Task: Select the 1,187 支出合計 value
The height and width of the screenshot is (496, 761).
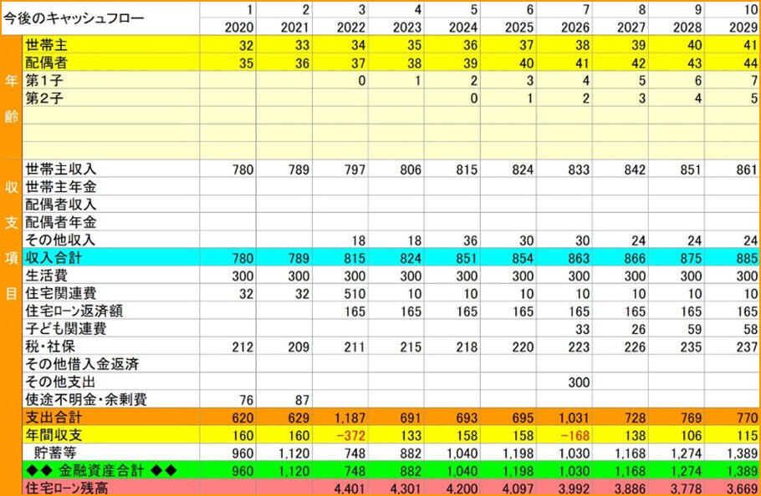Action: 350,418
